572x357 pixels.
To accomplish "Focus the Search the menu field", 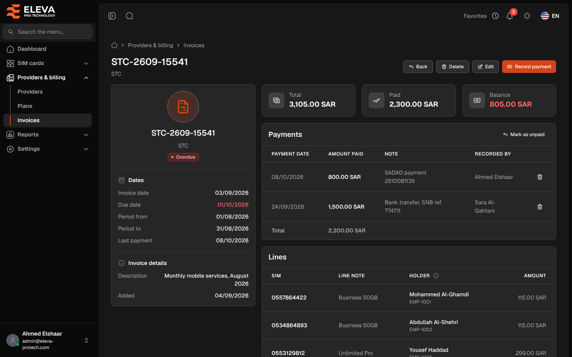I will coord(48,32).
